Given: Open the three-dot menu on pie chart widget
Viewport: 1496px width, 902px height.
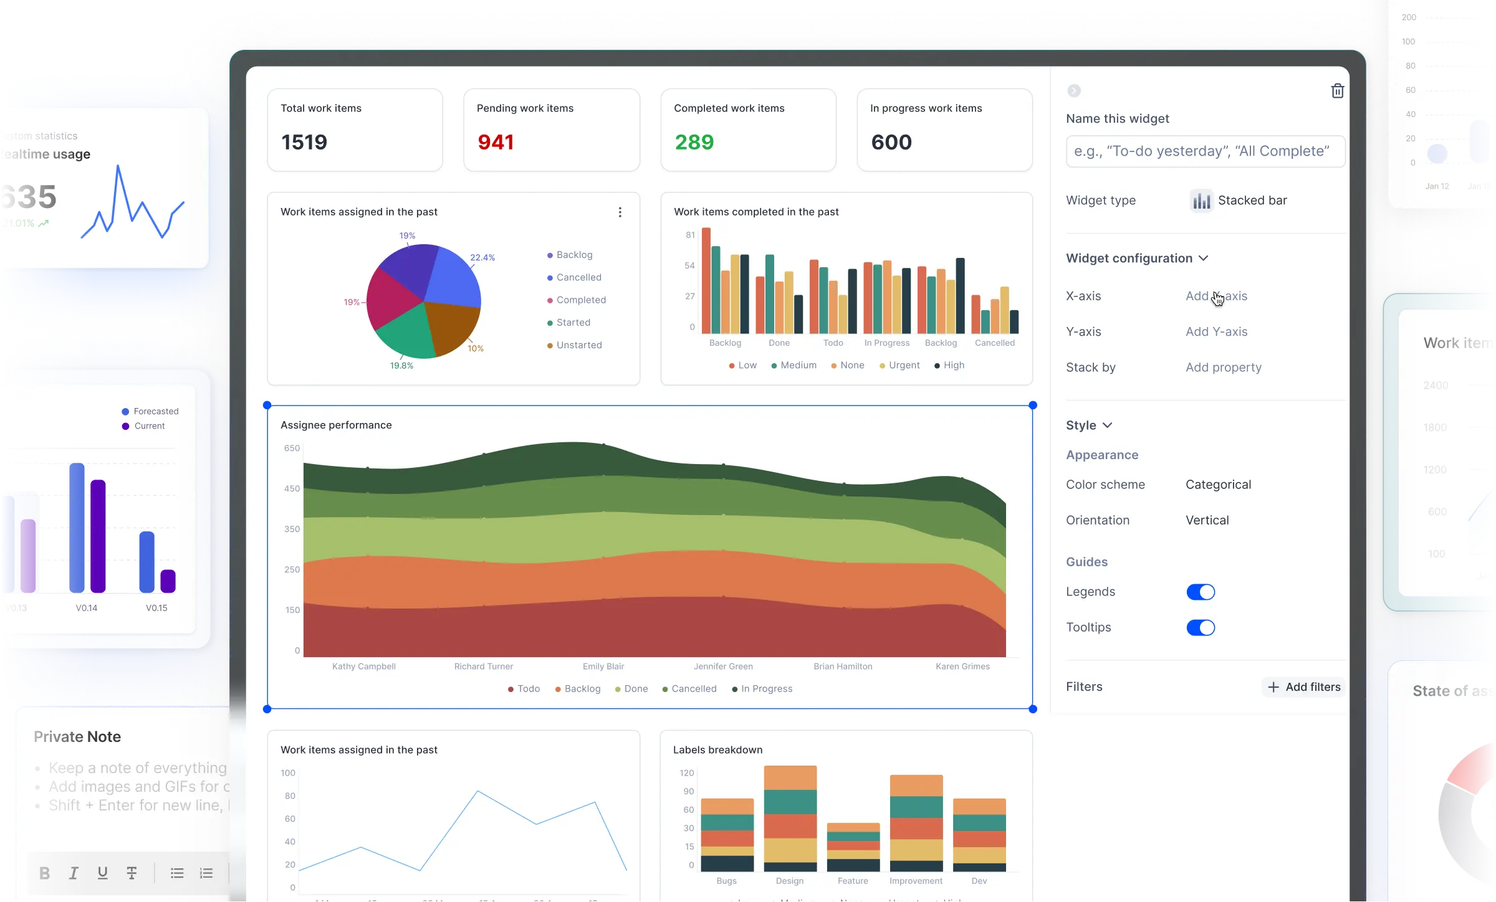Looking at the screenshot, I should coord(620,212).
